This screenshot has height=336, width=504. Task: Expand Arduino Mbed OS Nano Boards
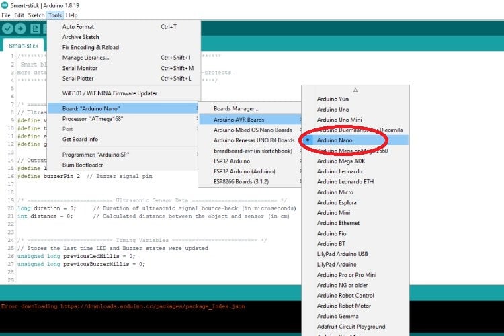point(253,130)
